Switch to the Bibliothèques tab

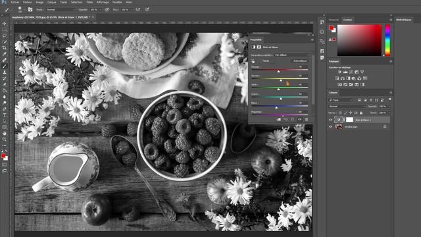[404, 20]
